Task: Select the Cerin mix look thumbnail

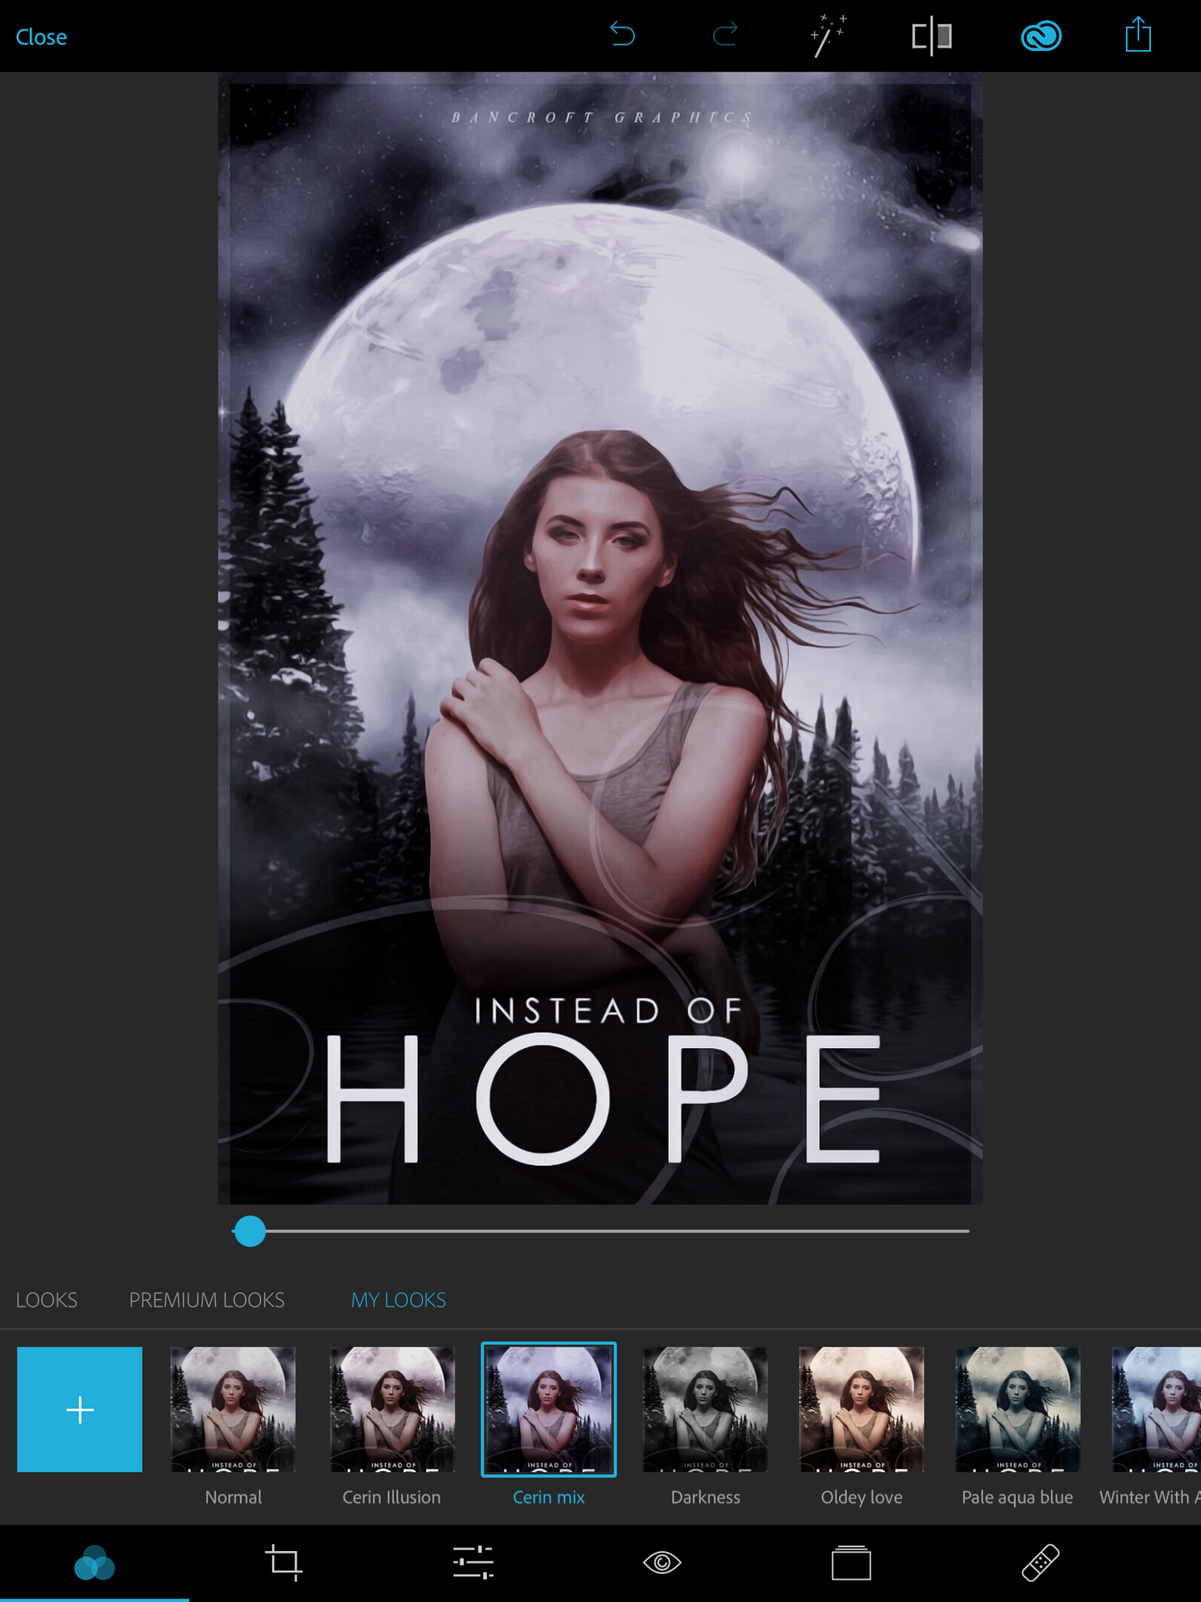Action: pos(549,1409)
